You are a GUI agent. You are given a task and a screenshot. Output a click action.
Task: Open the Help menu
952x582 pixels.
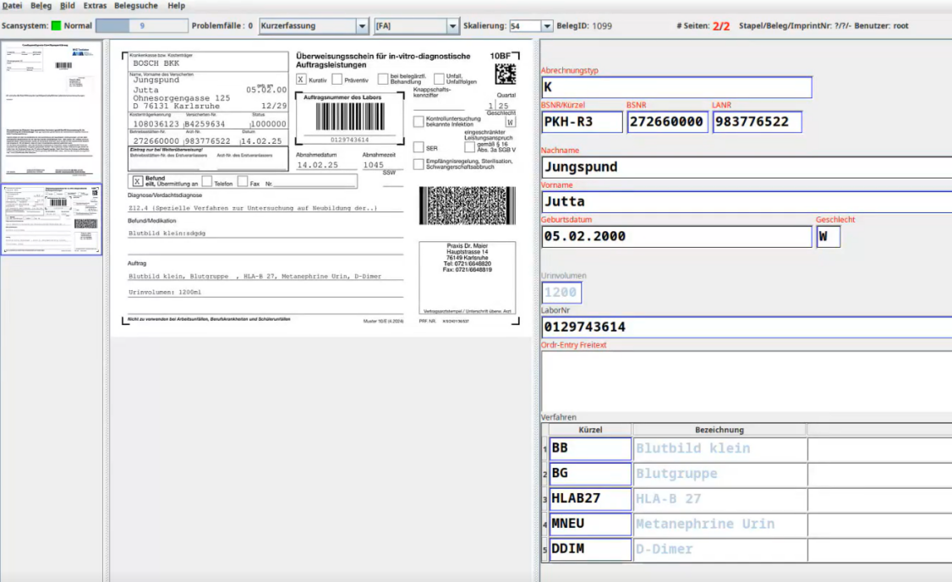pyautogui.click(x=176, y=6)
